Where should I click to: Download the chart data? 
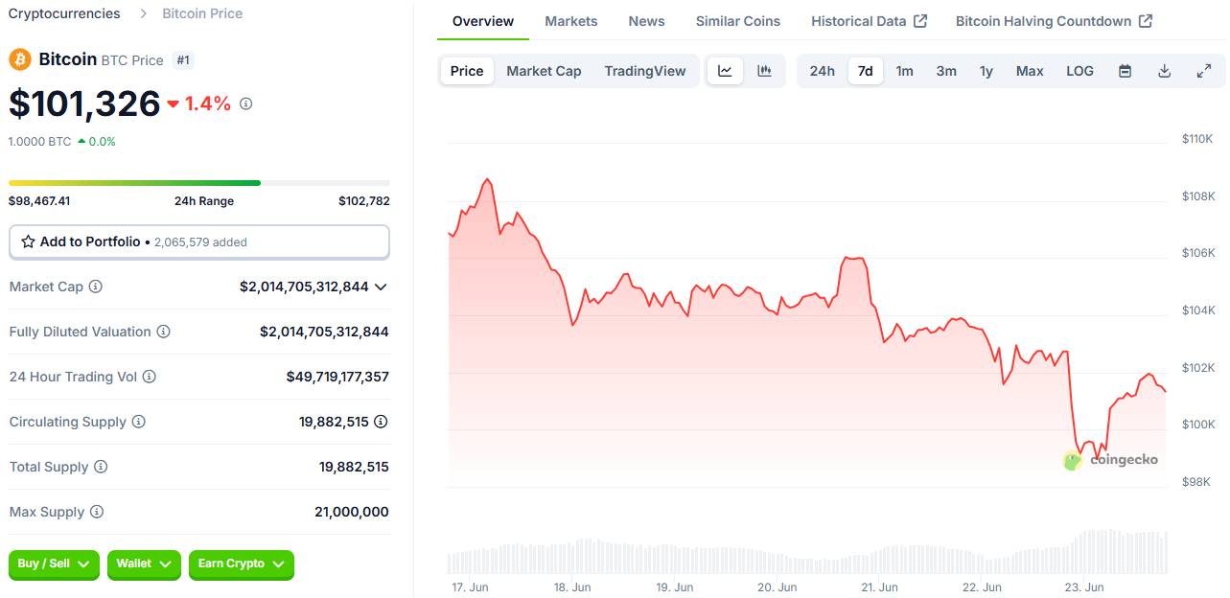(1165, 71)
